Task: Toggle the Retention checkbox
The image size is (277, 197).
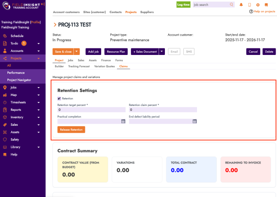Action: pos(59,98)
